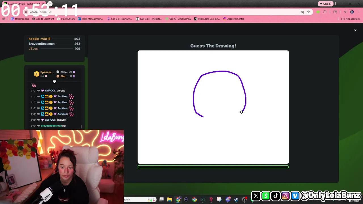
Task: Open Accounts Center bookmark
Action: pyautogui.click(x=233, y=19)
